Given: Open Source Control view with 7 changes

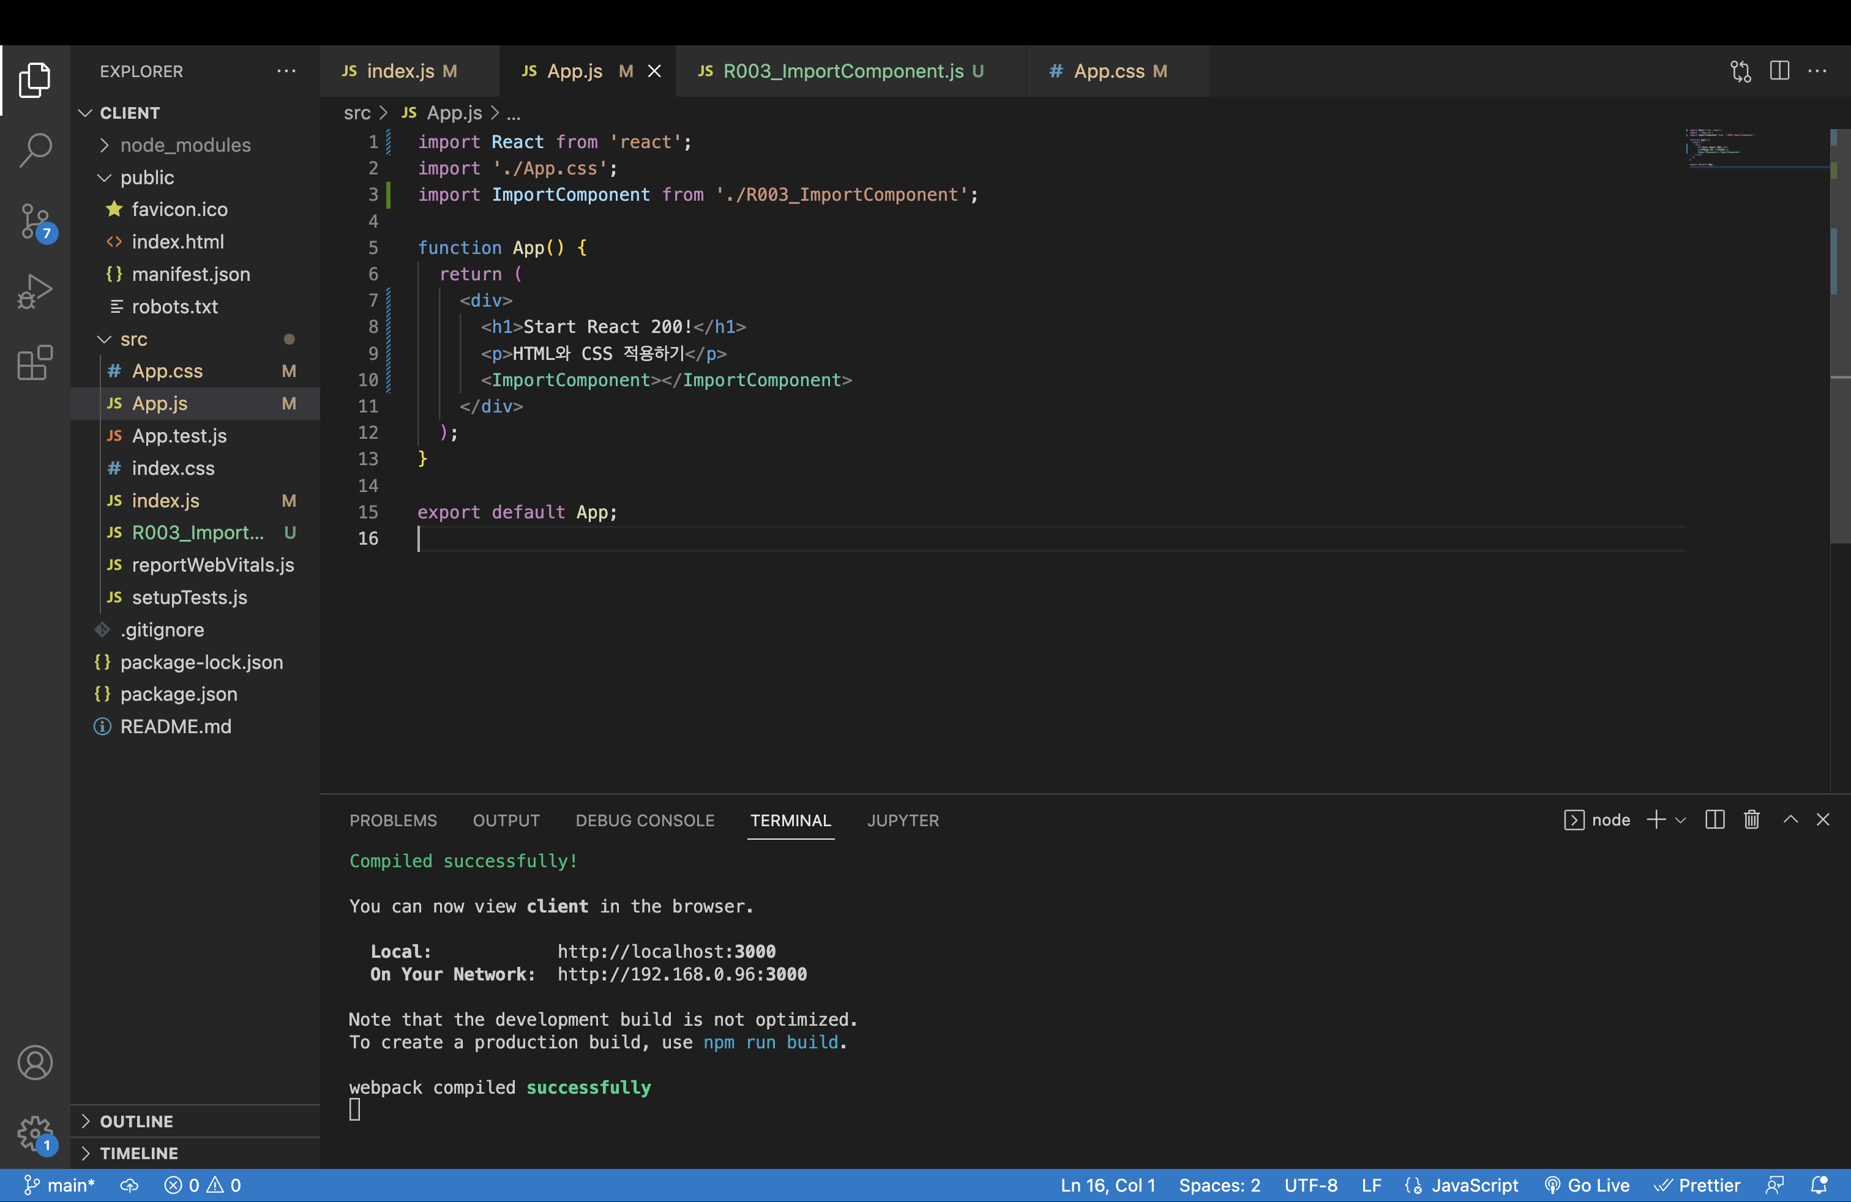Looking at the screenshot, I should point(35,222).
